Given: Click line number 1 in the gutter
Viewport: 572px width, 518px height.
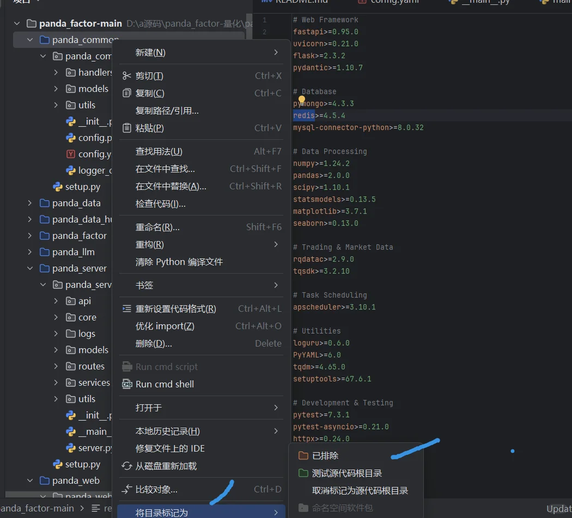Looking at the screenshot, I should pyautogui.click(x=264, y=20).
